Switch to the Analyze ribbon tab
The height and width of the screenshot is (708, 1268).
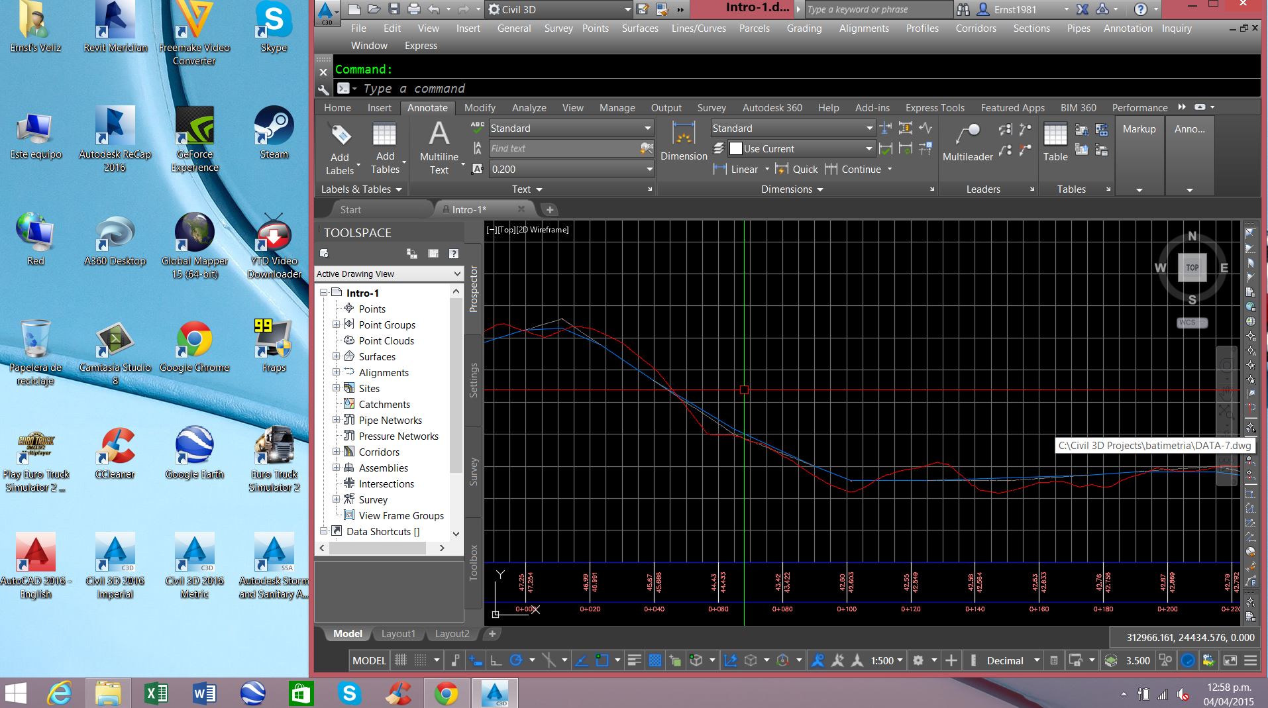click(x=529, y=107)
